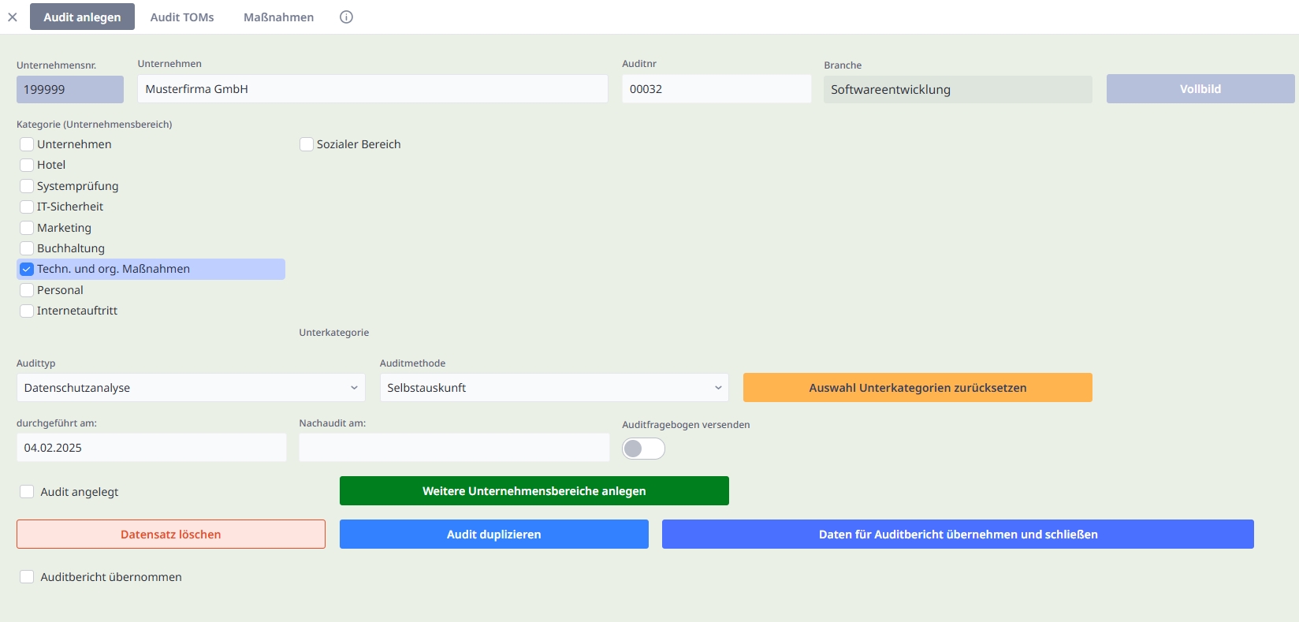Check the Marketing category
This screenshot has width=1299, height=622.
(27, 228)
